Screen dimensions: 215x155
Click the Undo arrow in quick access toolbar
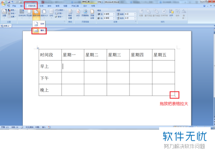pos(12,2)
